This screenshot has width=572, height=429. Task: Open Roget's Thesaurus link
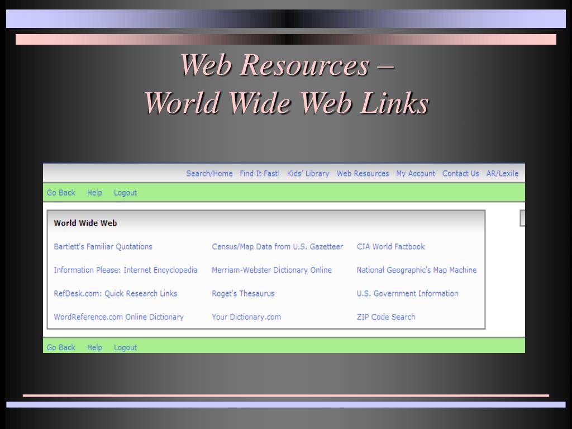tap(243, 294)
